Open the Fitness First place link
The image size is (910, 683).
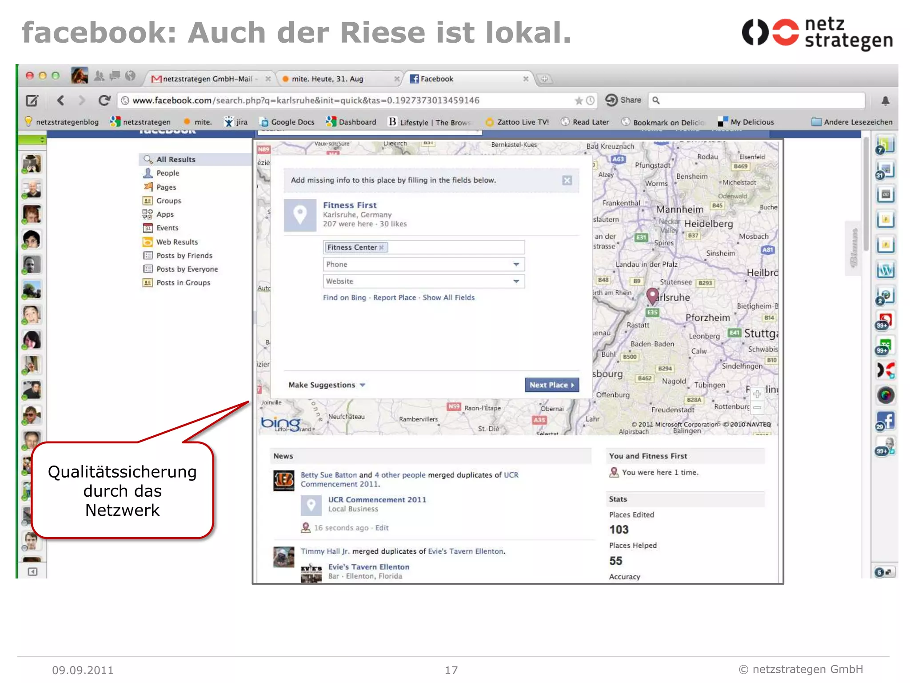click(x=350, y=205)
